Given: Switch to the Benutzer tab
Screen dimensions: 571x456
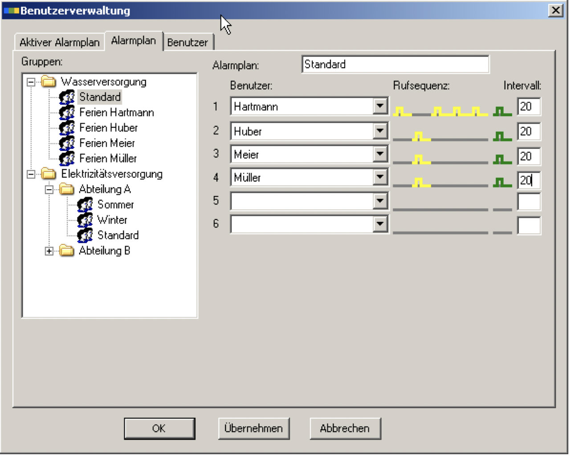Looking at the screenshot, I should [x=188, y=42].
